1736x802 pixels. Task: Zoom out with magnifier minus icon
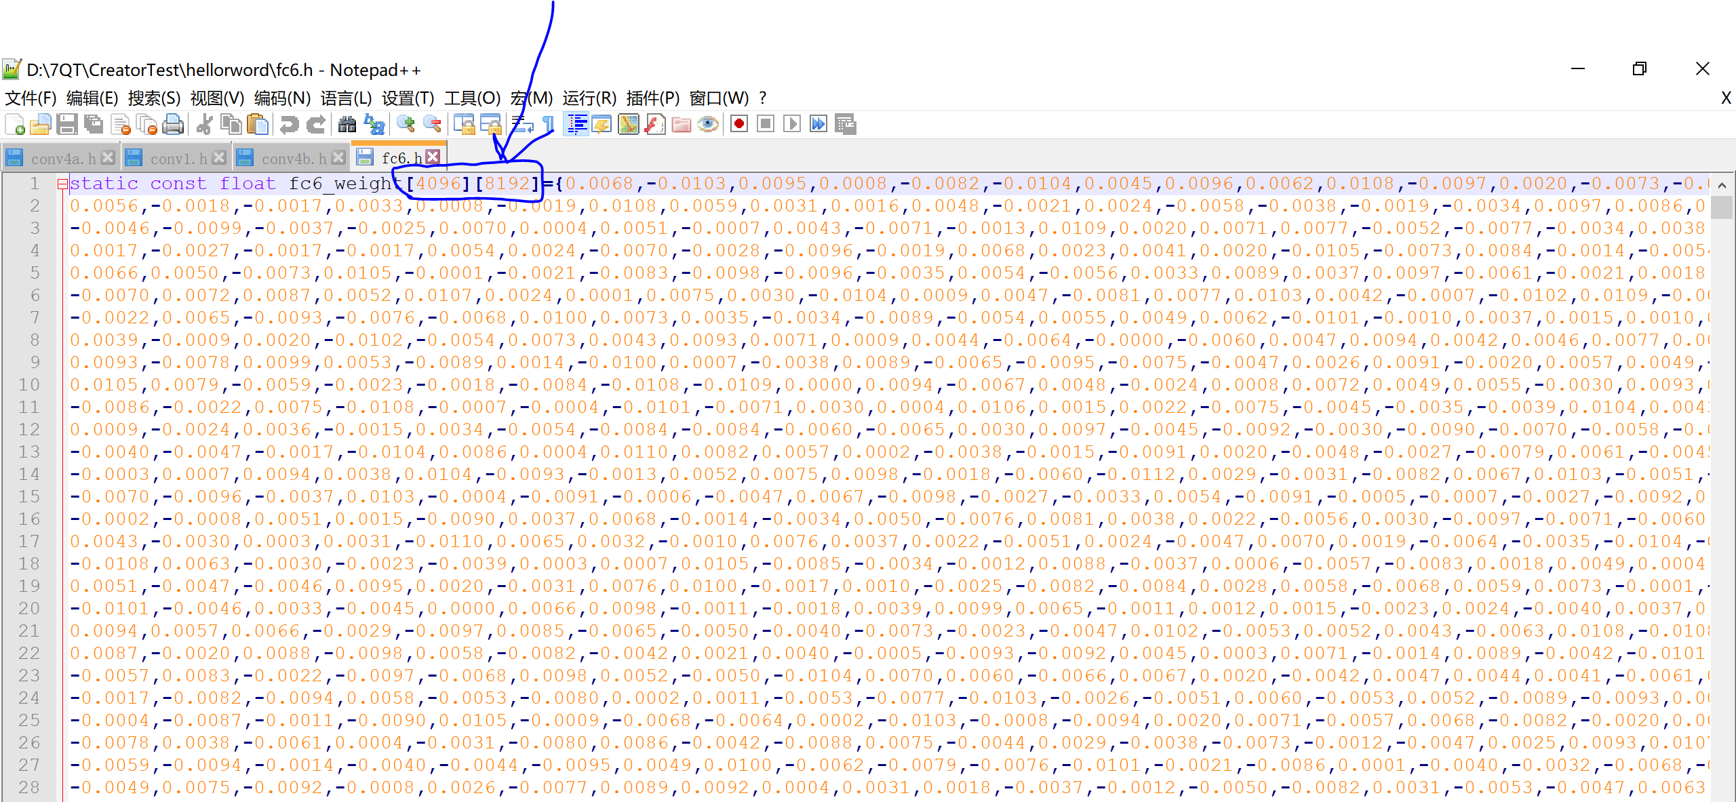(x=432, y=125)
